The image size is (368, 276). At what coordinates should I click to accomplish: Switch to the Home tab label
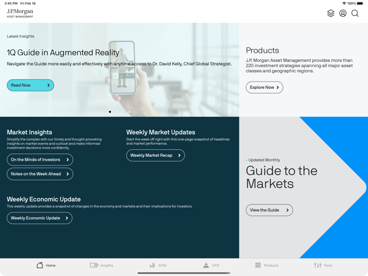coord(50,265)
